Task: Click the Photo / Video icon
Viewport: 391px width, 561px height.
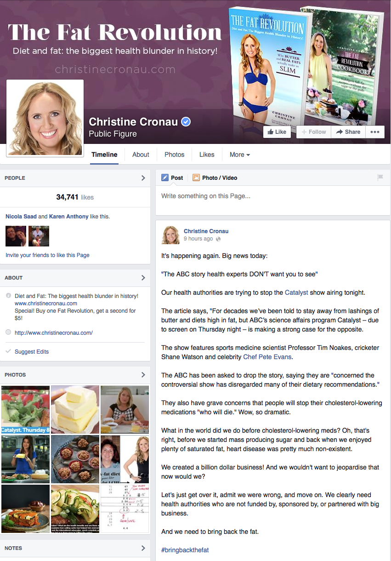Action: [196, 177]
